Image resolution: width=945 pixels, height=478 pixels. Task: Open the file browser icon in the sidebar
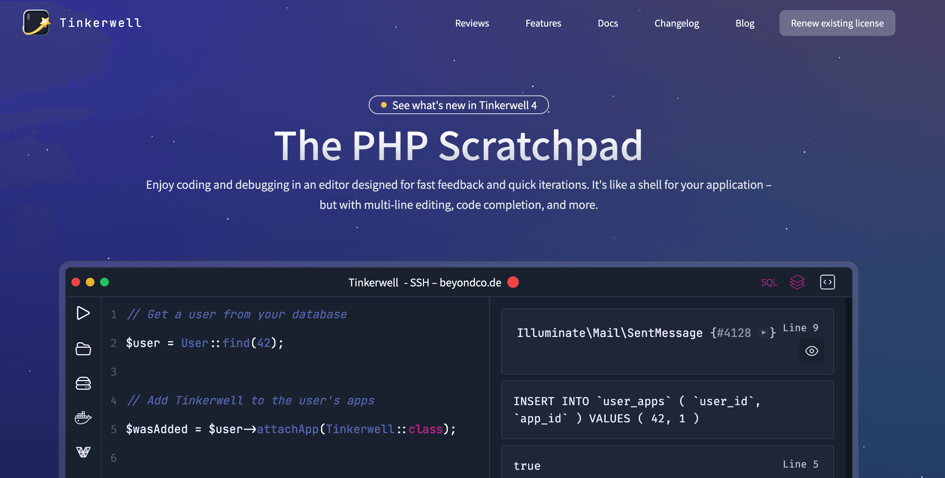84,349
